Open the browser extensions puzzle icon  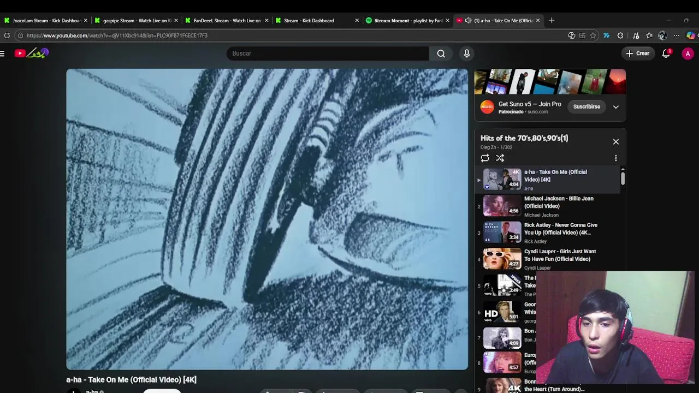pyautogui.click(x=620, y=35)
